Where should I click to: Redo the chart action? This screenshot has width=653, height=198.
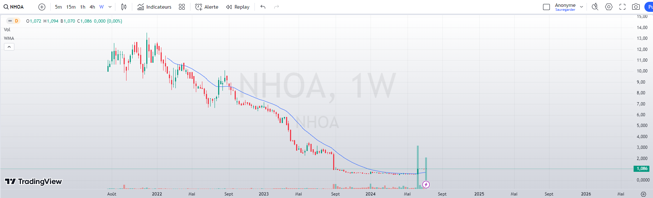click(x=276, y=7)
